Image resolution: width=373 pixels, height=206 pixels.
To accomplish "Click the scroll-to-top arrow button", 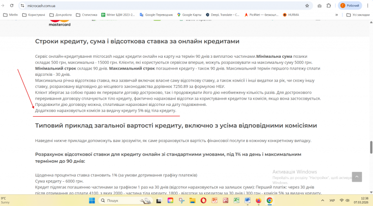I will click(x=357, y=177).
